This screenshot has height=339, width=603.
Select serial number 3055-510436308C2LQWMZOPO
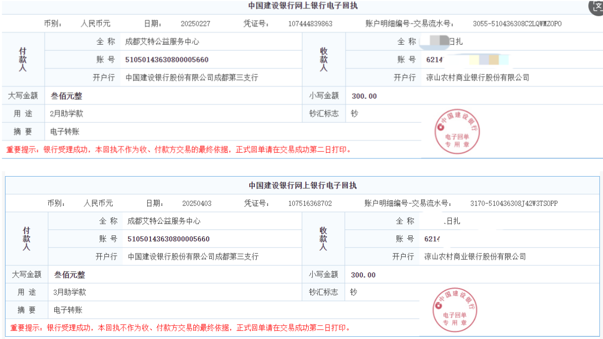pyautogui.click(x=517, y=24)
